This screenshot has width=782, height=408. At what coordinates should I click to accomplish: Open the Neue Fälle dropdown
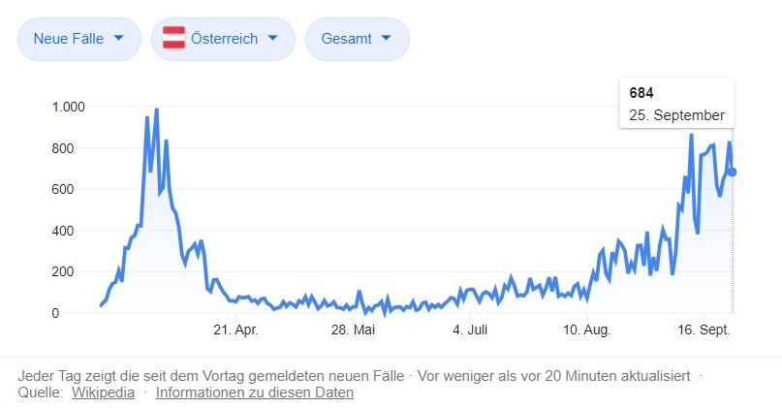point(79,39)
